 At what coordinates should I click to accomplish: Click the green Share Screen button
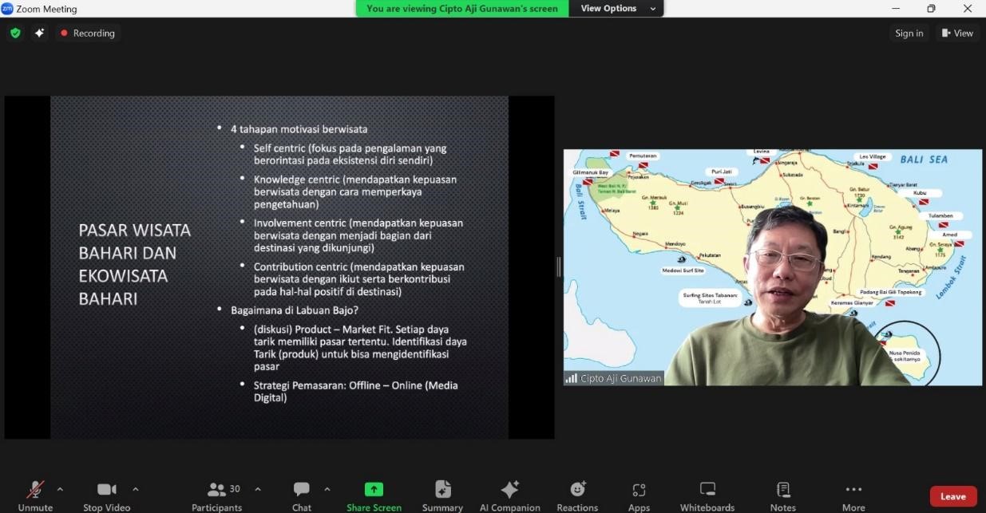click(x=374, y=495)
